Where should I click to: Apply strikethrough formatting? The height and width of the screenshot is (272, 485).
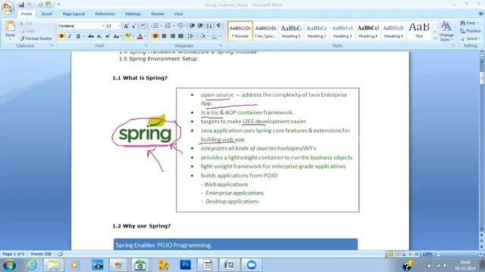pyautogui.click(x=91, y=36)
